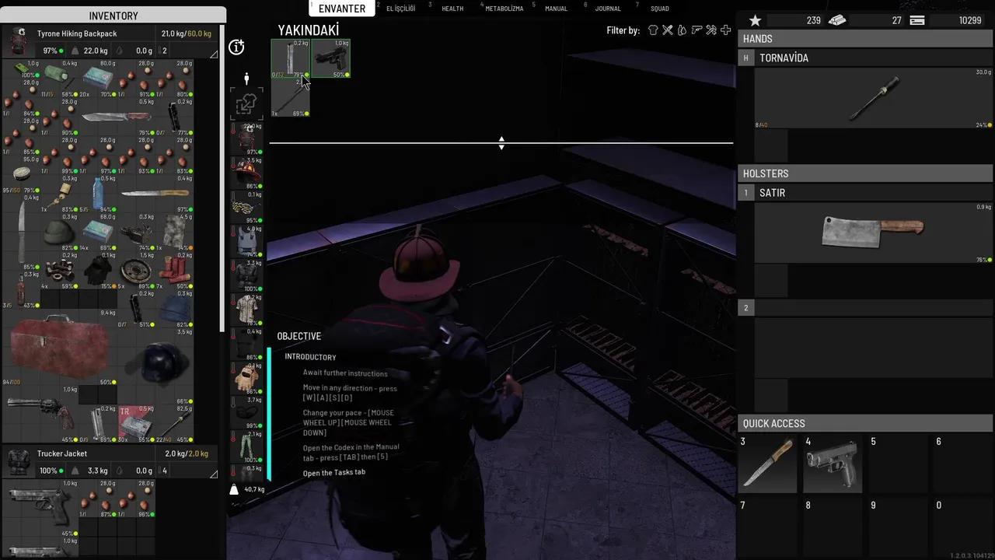The image size is (995, 560).
Task: Pick the pistol in the nearby items
Action: tap(330, 58)
